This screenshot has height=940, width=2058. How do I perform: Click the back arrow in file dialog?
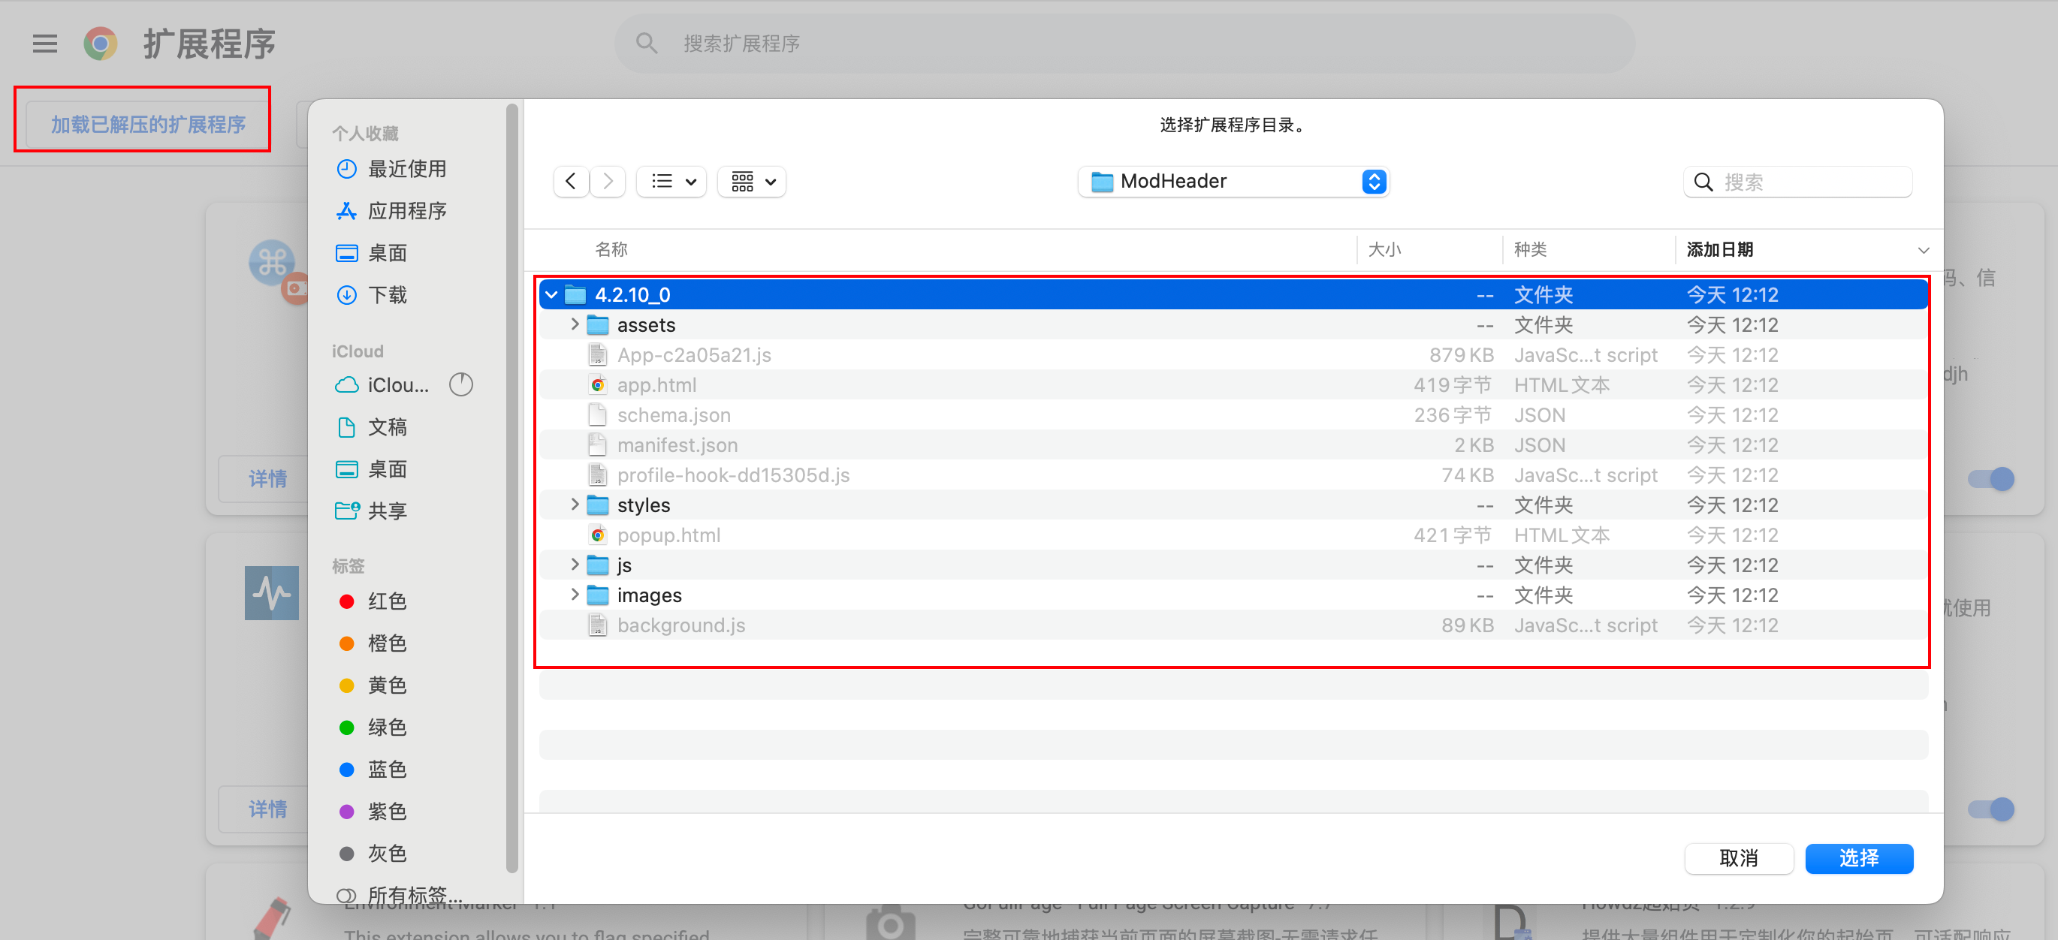tap(570, 182)
